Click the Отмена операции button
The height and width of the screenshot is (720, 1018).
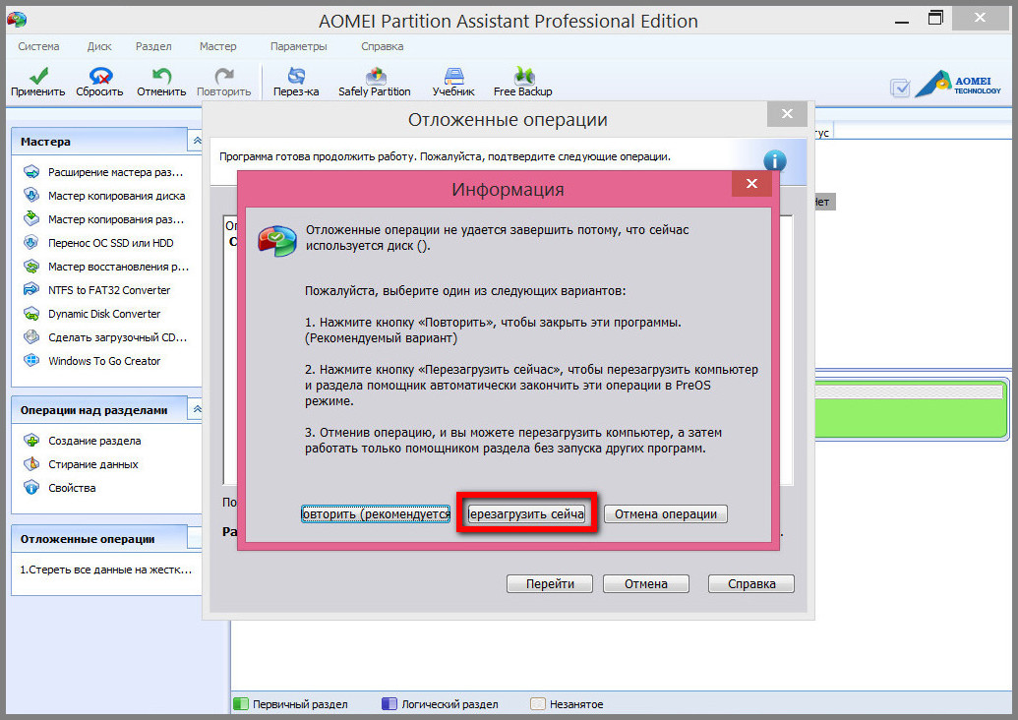pyautogui.click(x=666, y=514)
